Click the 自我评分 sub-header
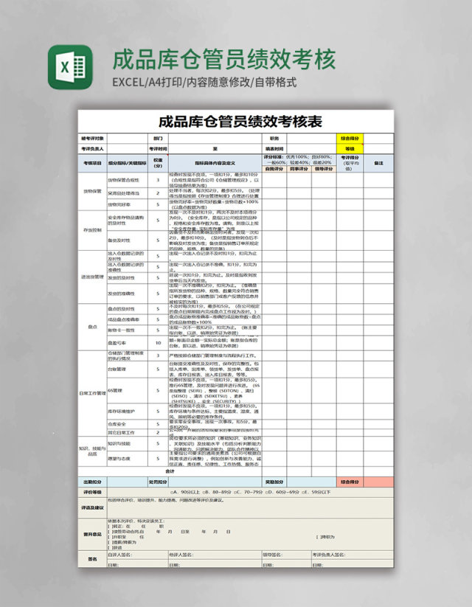Image resolution: width=472 pixels, height=607 pixels. click(x=274, y=169)
